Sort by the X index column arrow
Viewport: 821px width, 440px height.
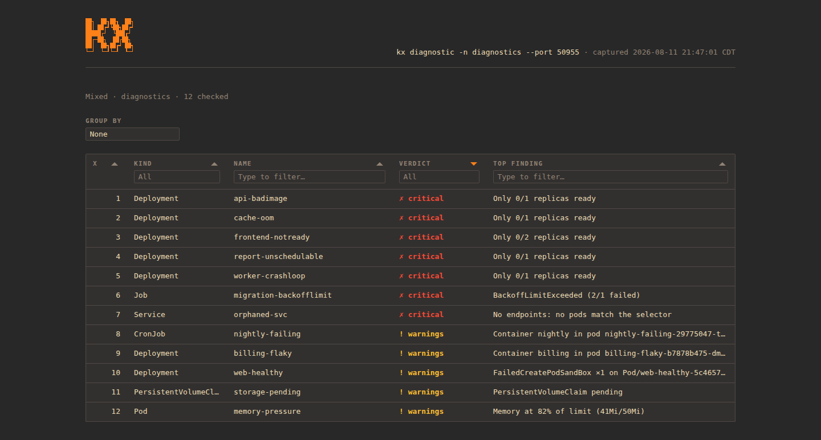point(115,164)
